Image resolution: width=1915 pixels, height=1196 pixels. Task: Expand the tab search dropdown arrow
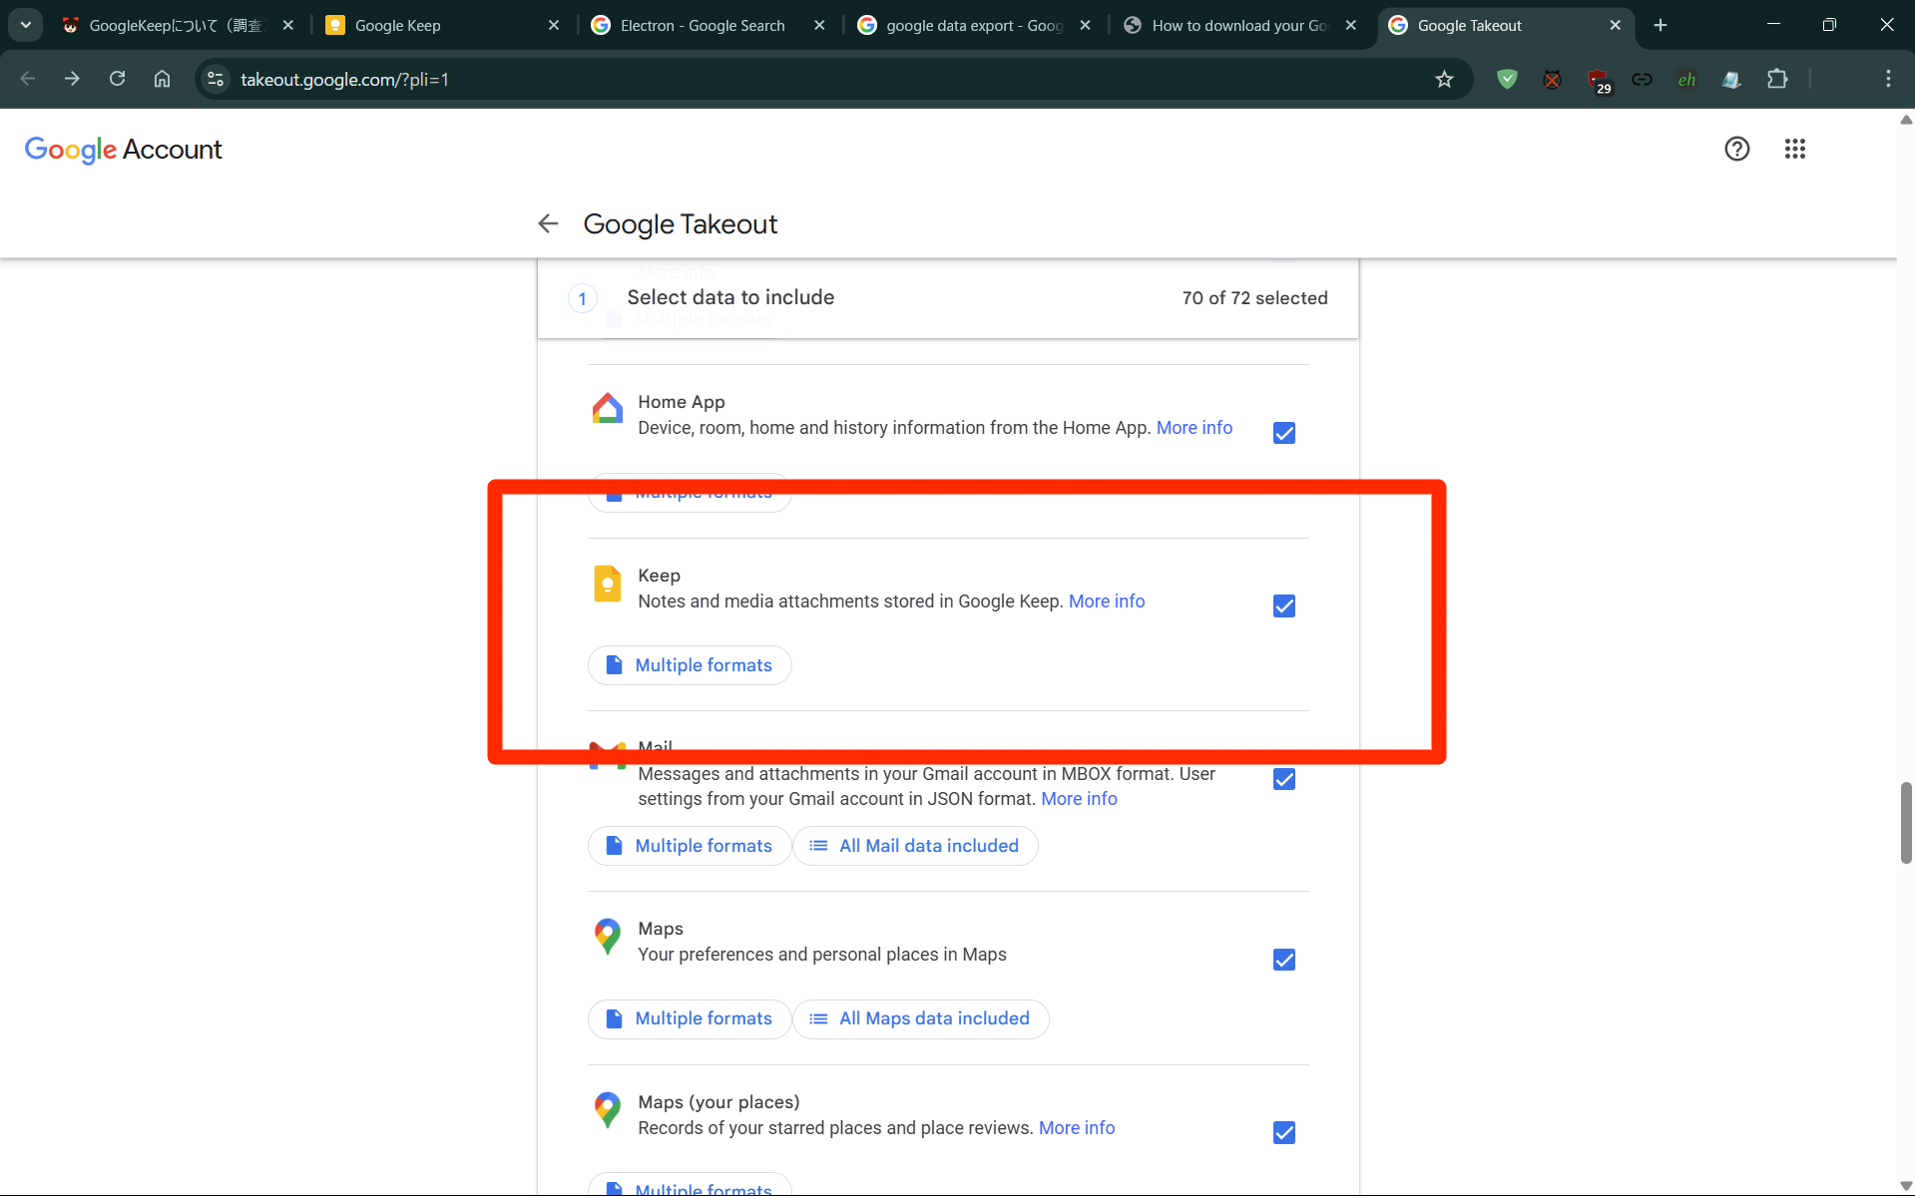tap(26, 25)
